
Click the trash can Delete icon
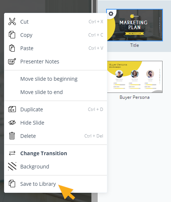(12, 136)
